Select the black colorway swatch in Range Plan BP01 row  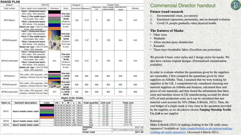pyautogui.click(x=54, y=12)
